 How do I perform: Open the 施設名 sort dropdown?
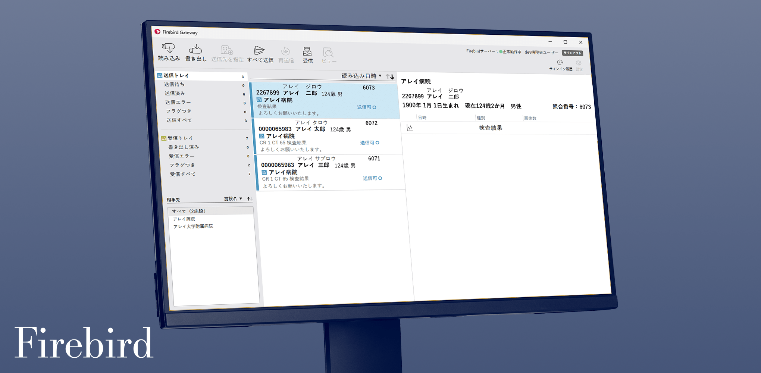coord(233,199)
